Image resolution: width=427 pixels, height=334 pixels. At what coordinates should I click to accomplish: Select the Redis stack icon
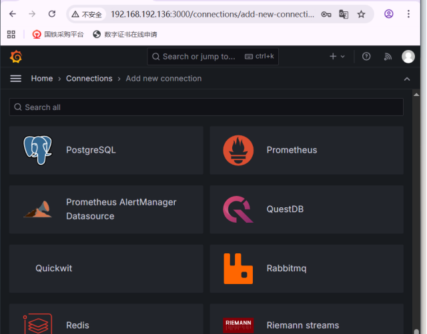click(x=37, y=324)
